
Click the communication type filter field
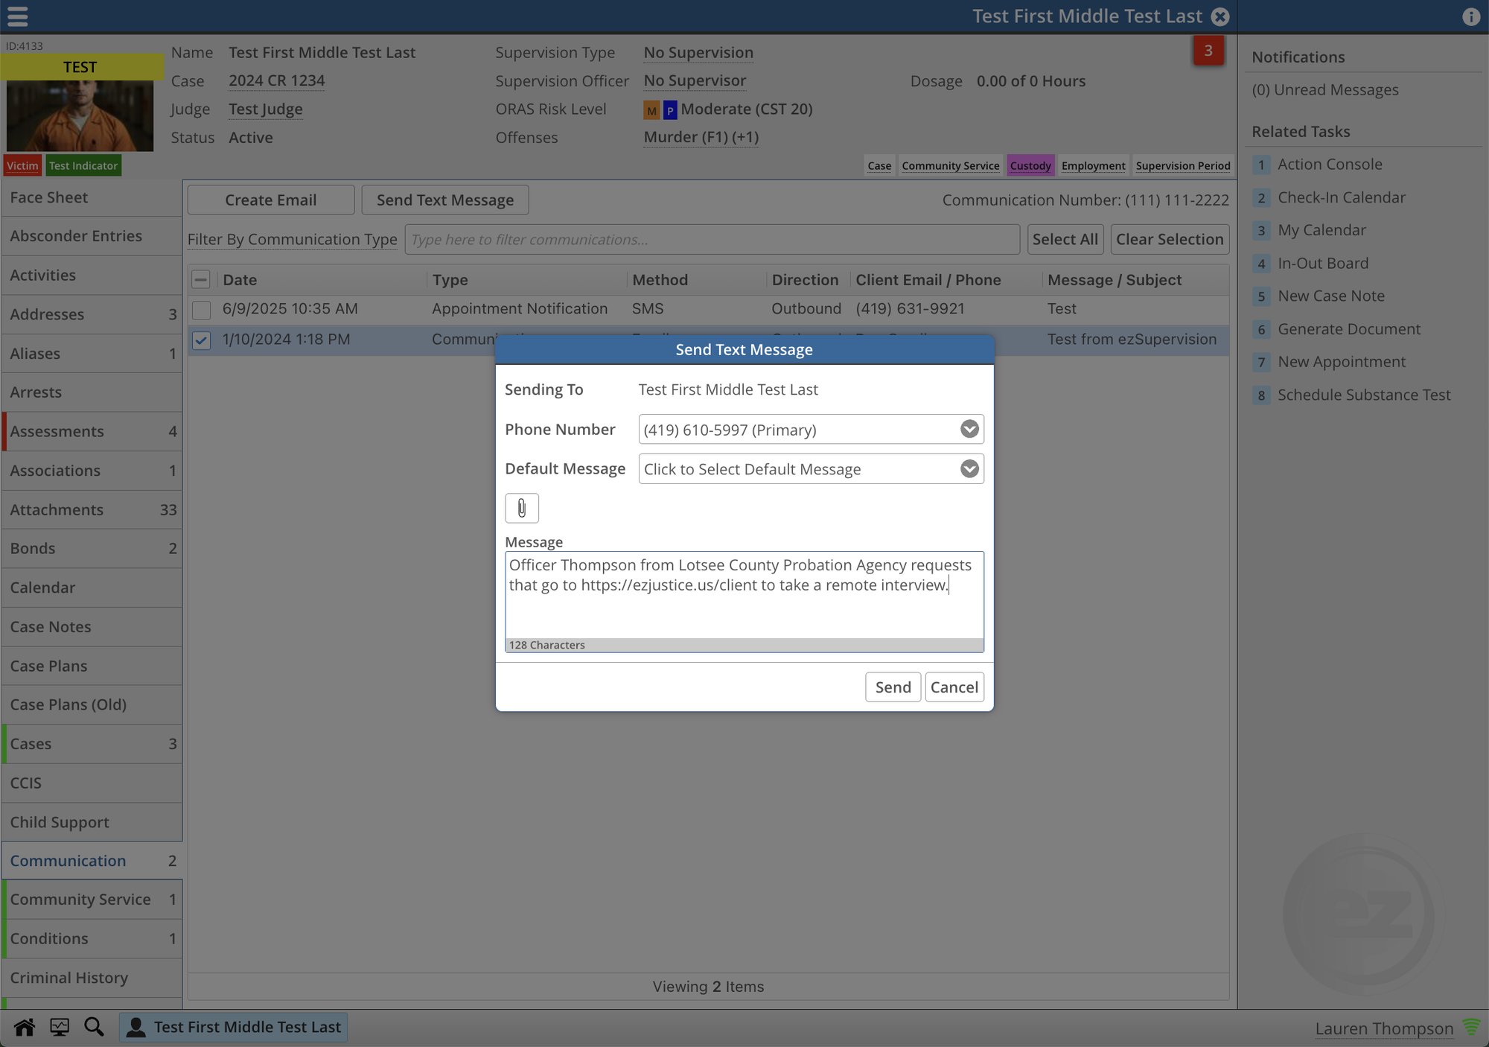tap(712, 239)
